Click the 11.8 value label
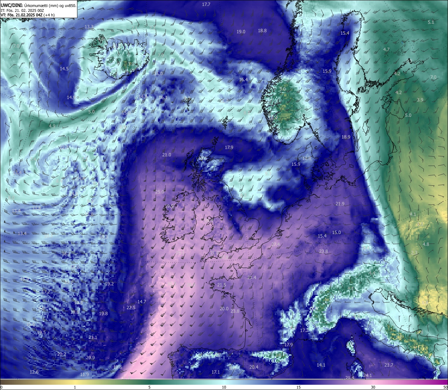 (307, 158)
